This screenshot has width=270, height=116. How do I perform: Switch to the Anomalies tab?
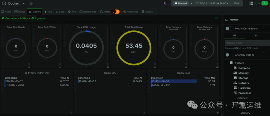pos(131,12)
